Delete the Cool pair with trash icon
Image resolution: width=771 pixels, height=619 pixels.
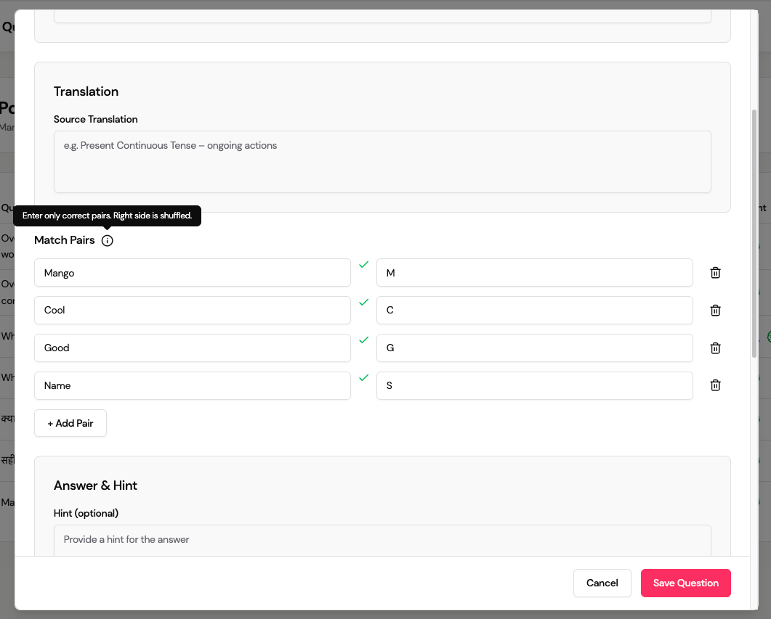pos(715,311)
